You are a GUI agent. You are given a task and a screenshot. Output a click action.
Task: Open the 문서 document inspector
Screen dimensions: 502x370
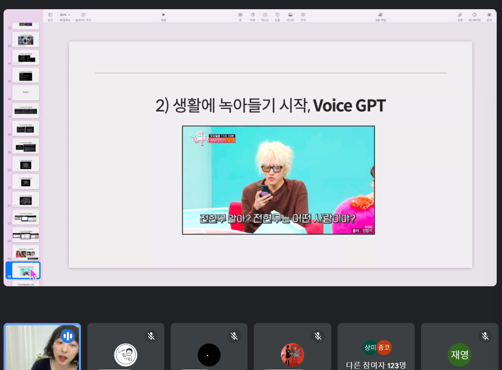tap(489, 17)
